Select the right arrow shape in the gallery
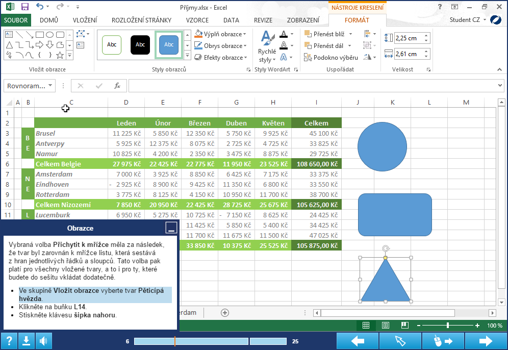 point(39,45)
